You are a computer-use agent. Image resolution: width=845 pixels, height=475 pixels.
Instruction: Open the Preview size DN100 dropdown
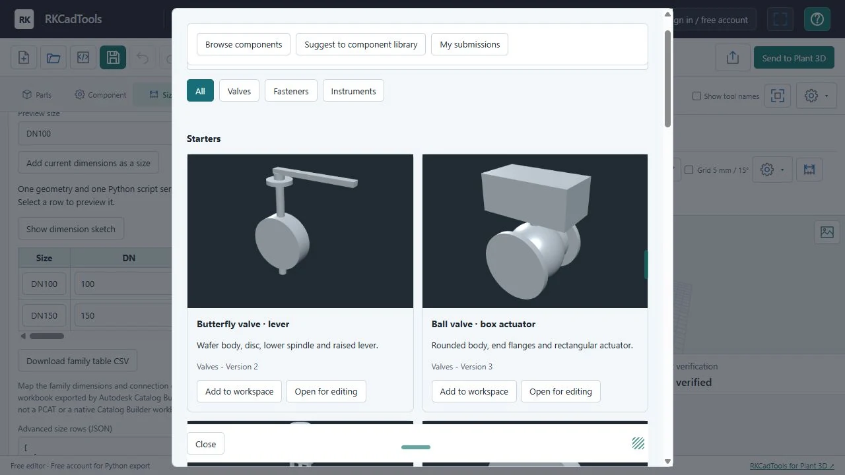click(x=95, y=133)
